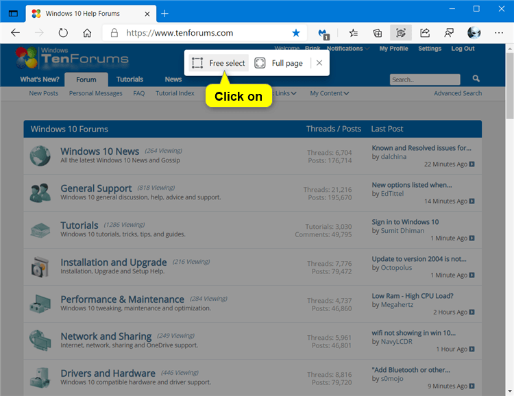Go back with the browser back arrow

15,33
